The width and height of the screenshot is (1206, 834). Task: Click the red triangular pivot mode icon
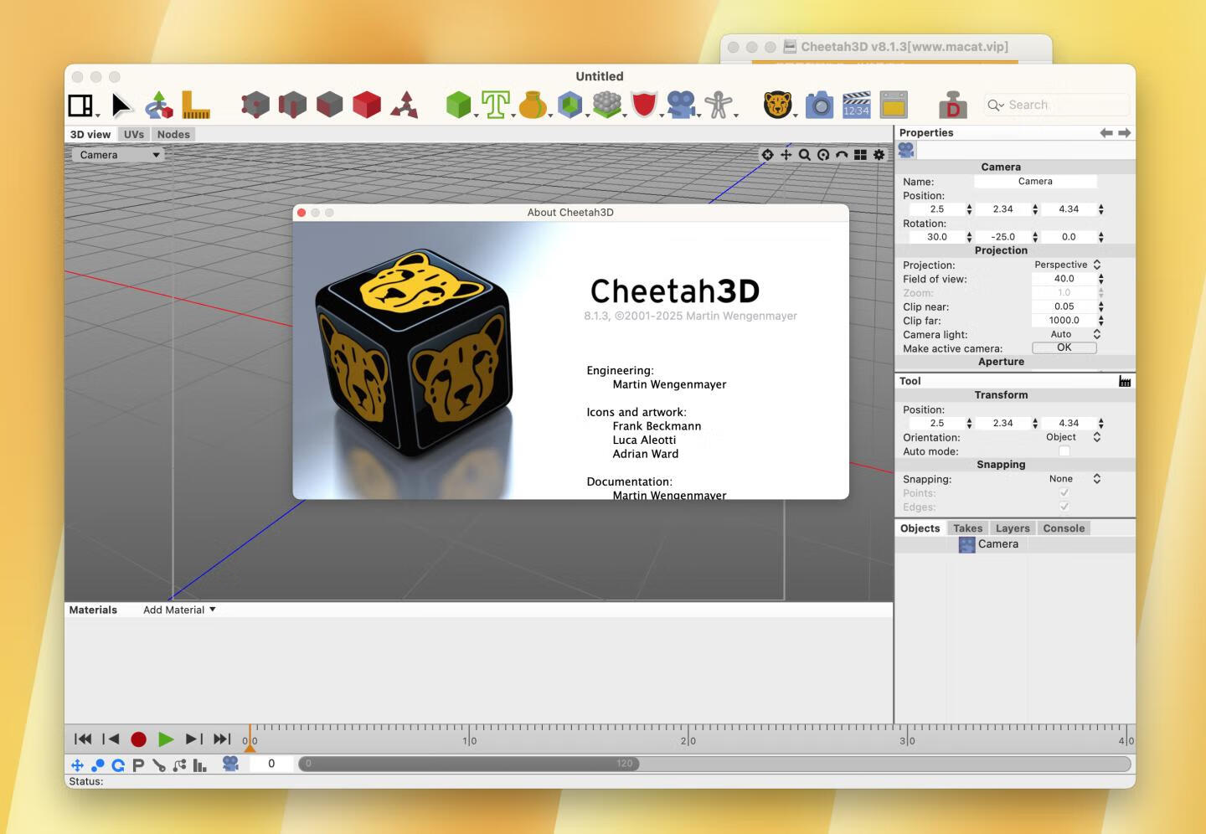click(404, 105)
